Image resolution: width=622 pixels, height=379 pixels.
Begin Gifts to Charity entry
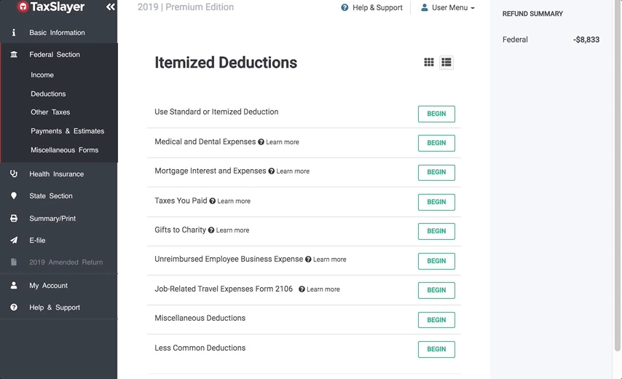pos(436,231)
